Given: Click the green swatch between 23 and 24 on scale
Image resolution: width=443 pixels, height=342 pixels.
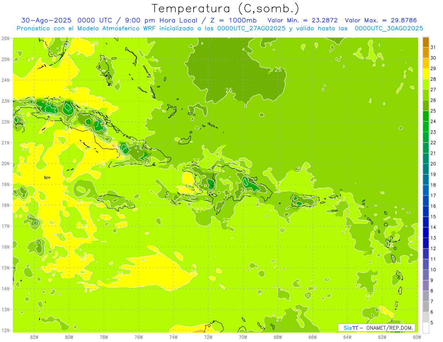Looking at the screenshot, I should tap(426, 127).
